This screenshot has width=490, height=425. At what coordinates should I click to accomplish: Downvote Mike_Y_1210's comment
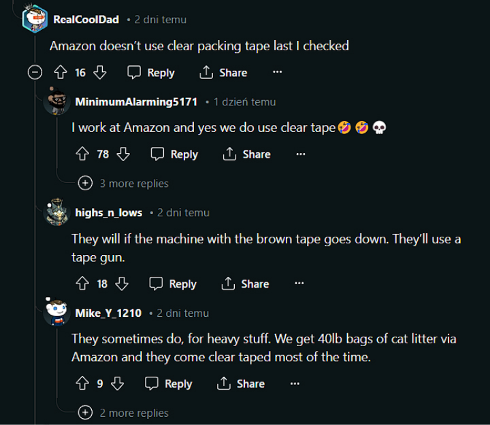(117, 384)
